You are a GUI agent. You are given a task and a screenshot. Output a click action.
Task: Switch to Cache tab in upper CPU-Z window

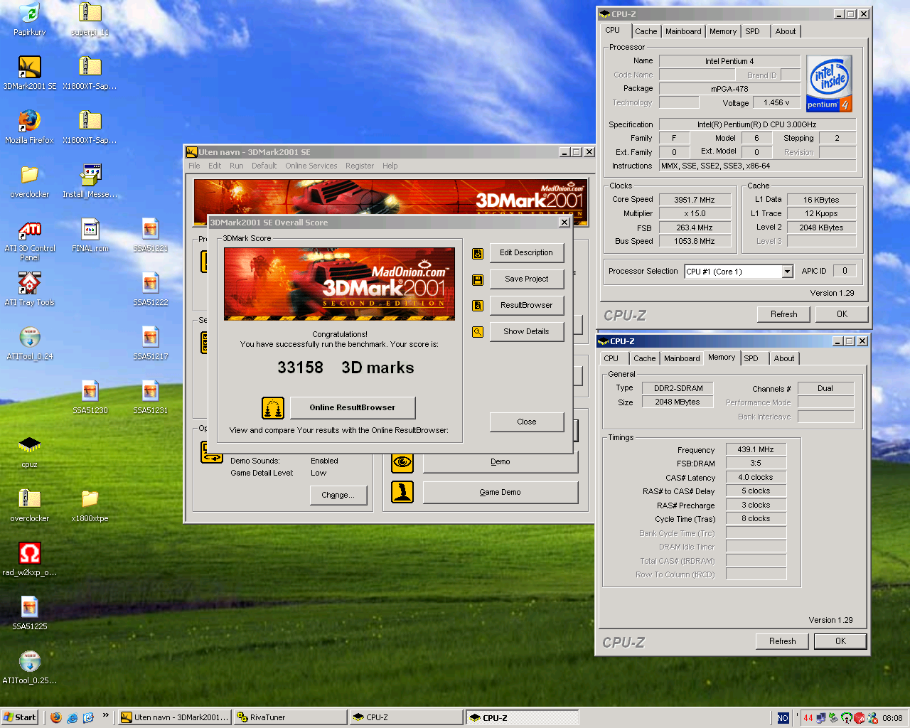(x=646, y=31)
